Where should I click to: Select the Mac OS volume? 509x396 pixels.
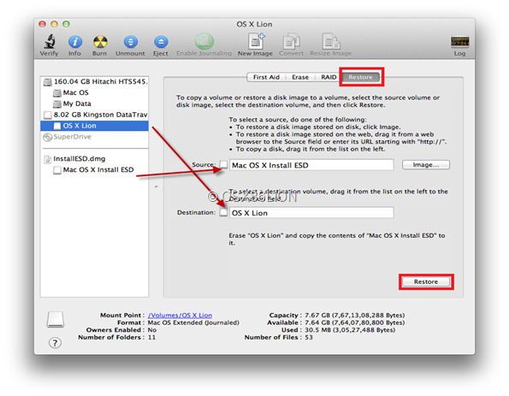95,92
